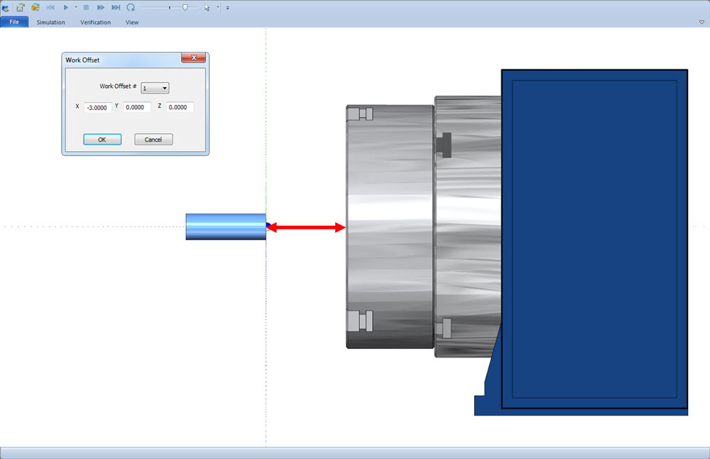Image resolution: width=710 pixels, height=459 pixels.
Task: Open the File menu
Action: pyautogui.click(x=14, y=22)
